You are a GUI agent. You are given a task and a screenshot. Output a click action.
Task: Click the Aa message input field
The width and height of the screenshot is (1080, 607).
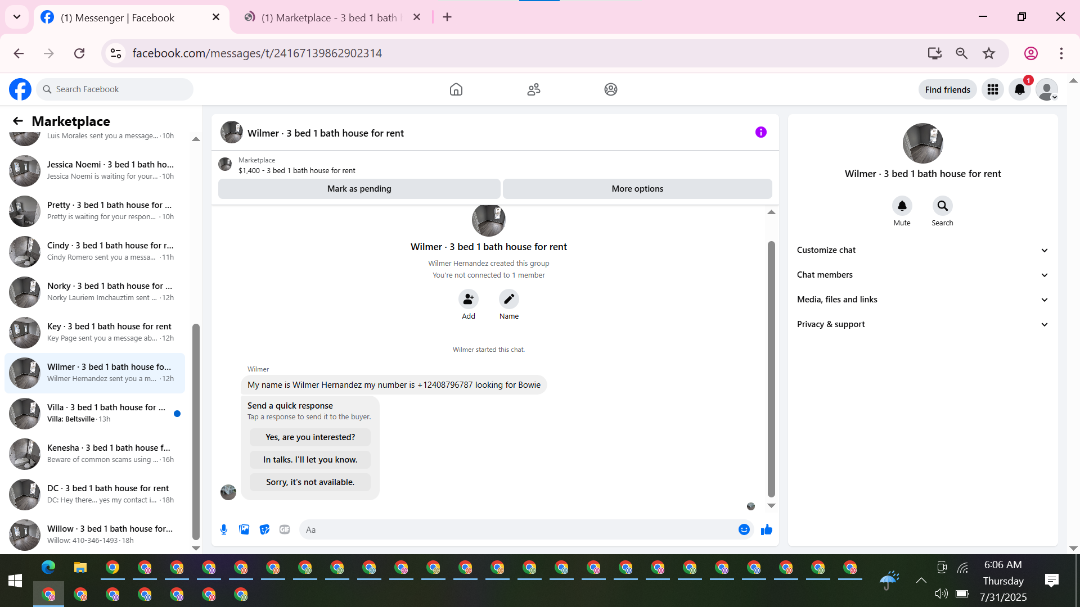point(517,529)
